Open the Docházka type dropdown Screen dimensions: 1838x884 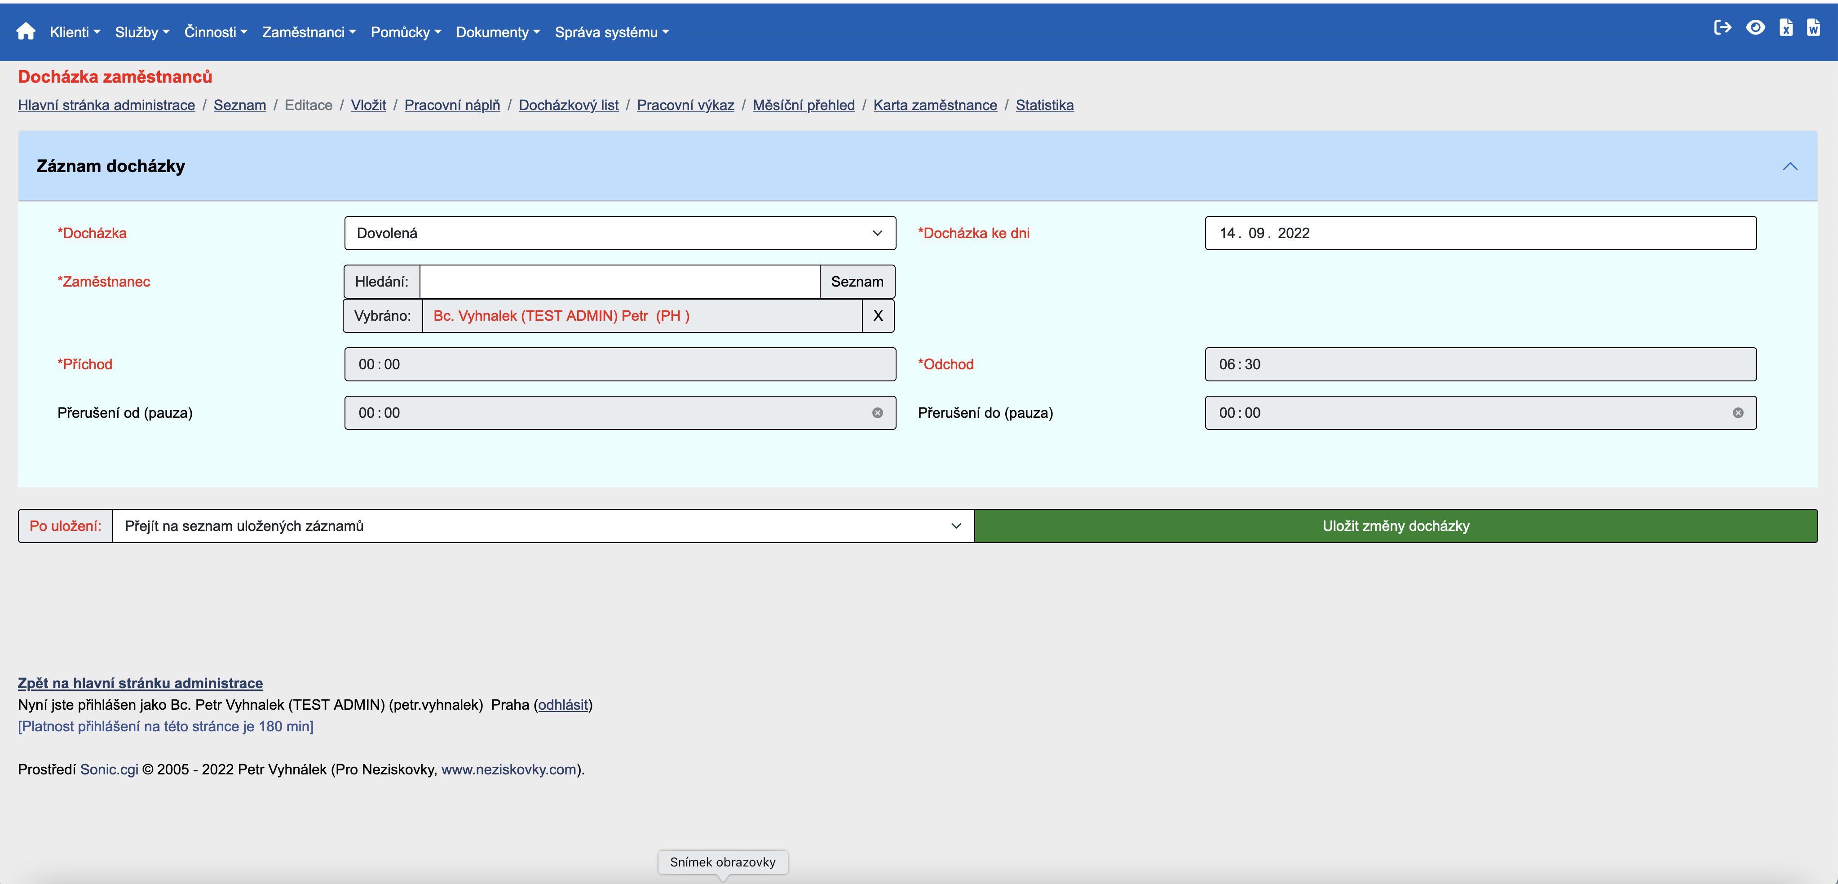(619, 233)
